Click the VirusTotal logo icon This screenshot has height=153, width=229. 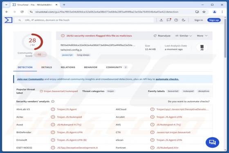coord(8,20)
